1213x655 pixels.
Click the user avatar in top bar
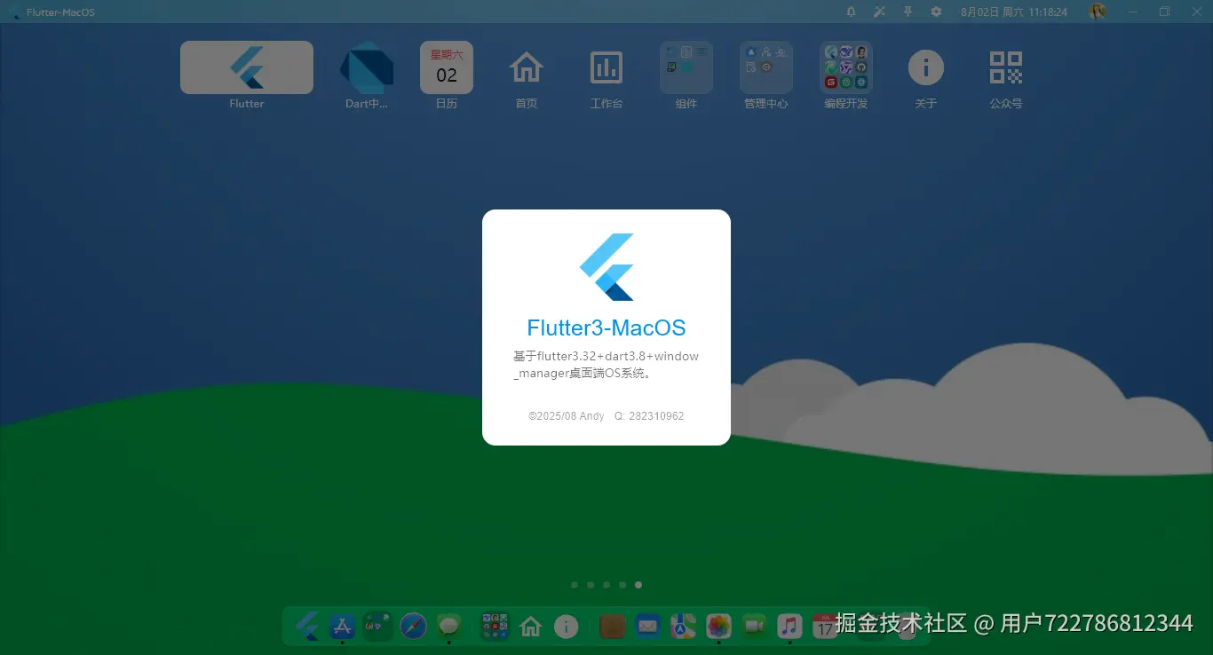[1098, 12]
